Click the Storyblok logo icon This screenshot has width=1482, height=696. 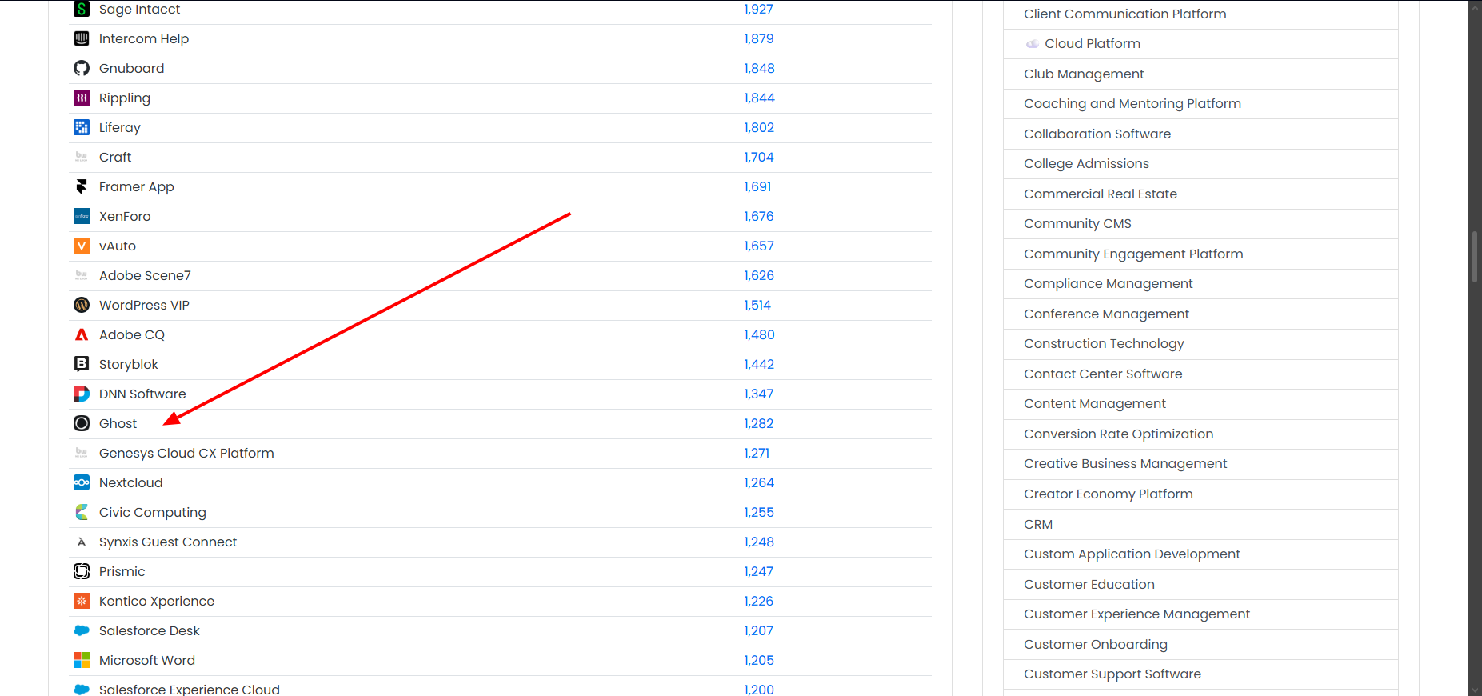coord(82,364)
